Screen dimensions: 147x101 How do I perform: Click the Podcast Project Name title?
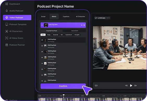(56, 6)
